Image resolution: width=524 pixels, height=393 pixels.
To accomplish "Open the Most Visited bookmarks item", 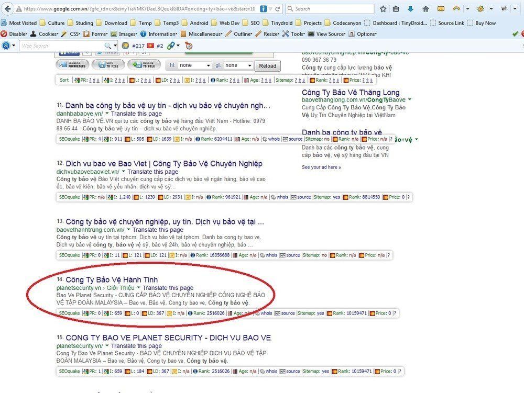I will [19, 23].
